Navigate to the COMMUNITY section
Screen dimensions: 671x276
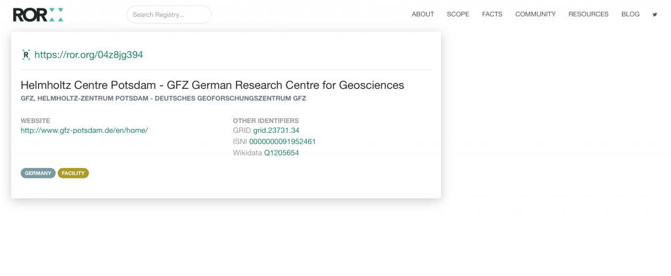click(535, 14)
